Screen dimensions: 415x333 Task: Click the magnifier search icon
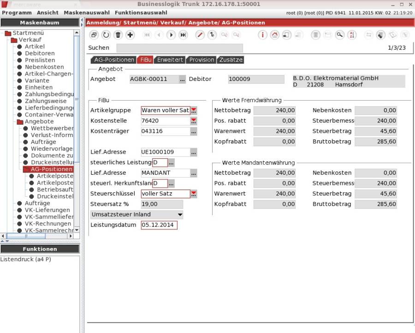click(340, 35)
